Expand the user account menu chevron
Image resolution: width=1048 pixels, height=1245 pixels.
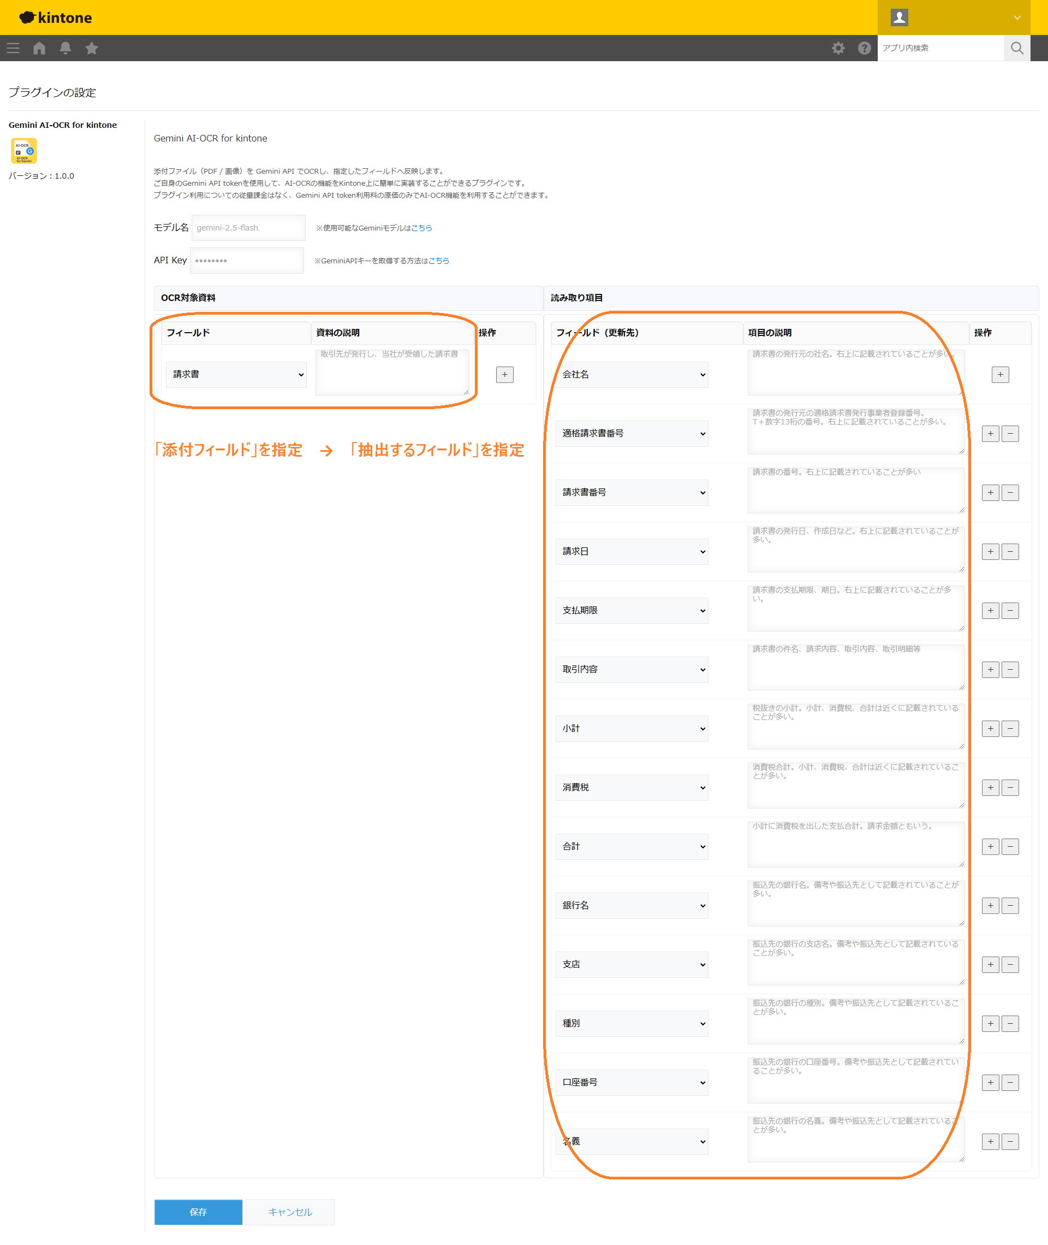pyautogui.click(x=1016, y=17)
